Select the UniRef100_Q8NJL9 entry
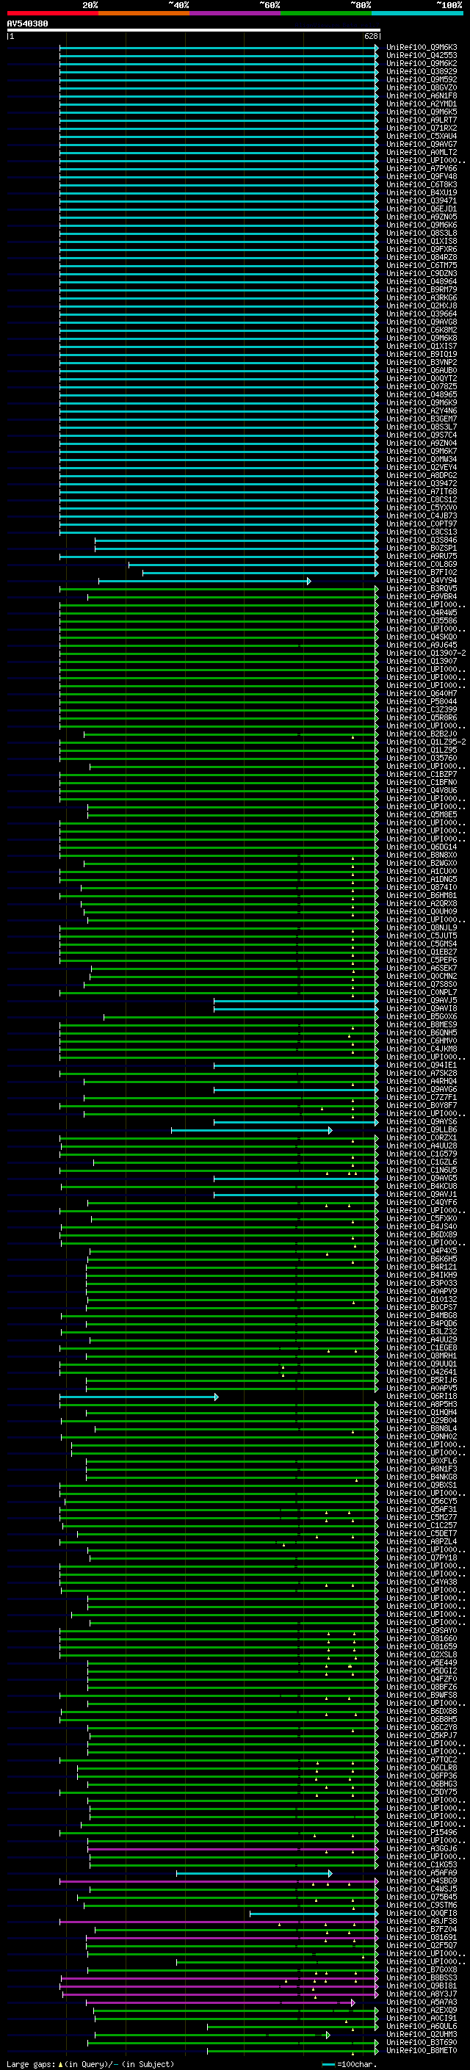Viewport: 470px width, 2070px height. click(x=422, y=928)
